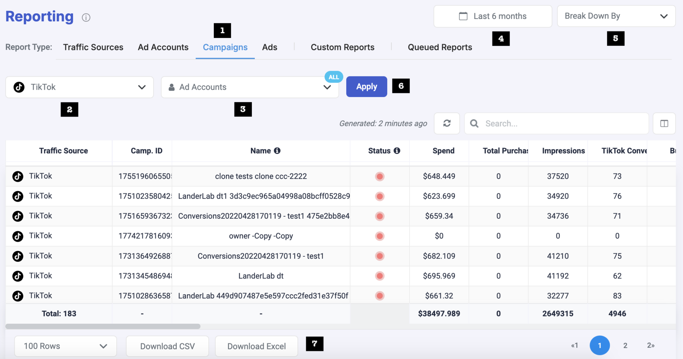This screenshot has width=683, height=359.
Task: Open the 100 Rows dropdown
Action: click(65, 346)
